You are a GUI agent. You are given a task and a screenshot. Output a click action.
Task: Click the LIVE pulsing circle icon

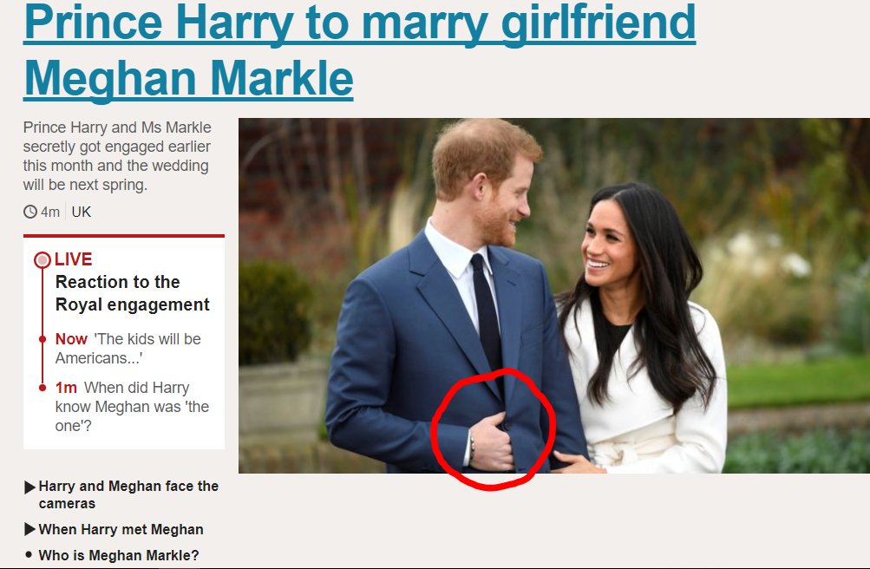(x=43, y=259)
